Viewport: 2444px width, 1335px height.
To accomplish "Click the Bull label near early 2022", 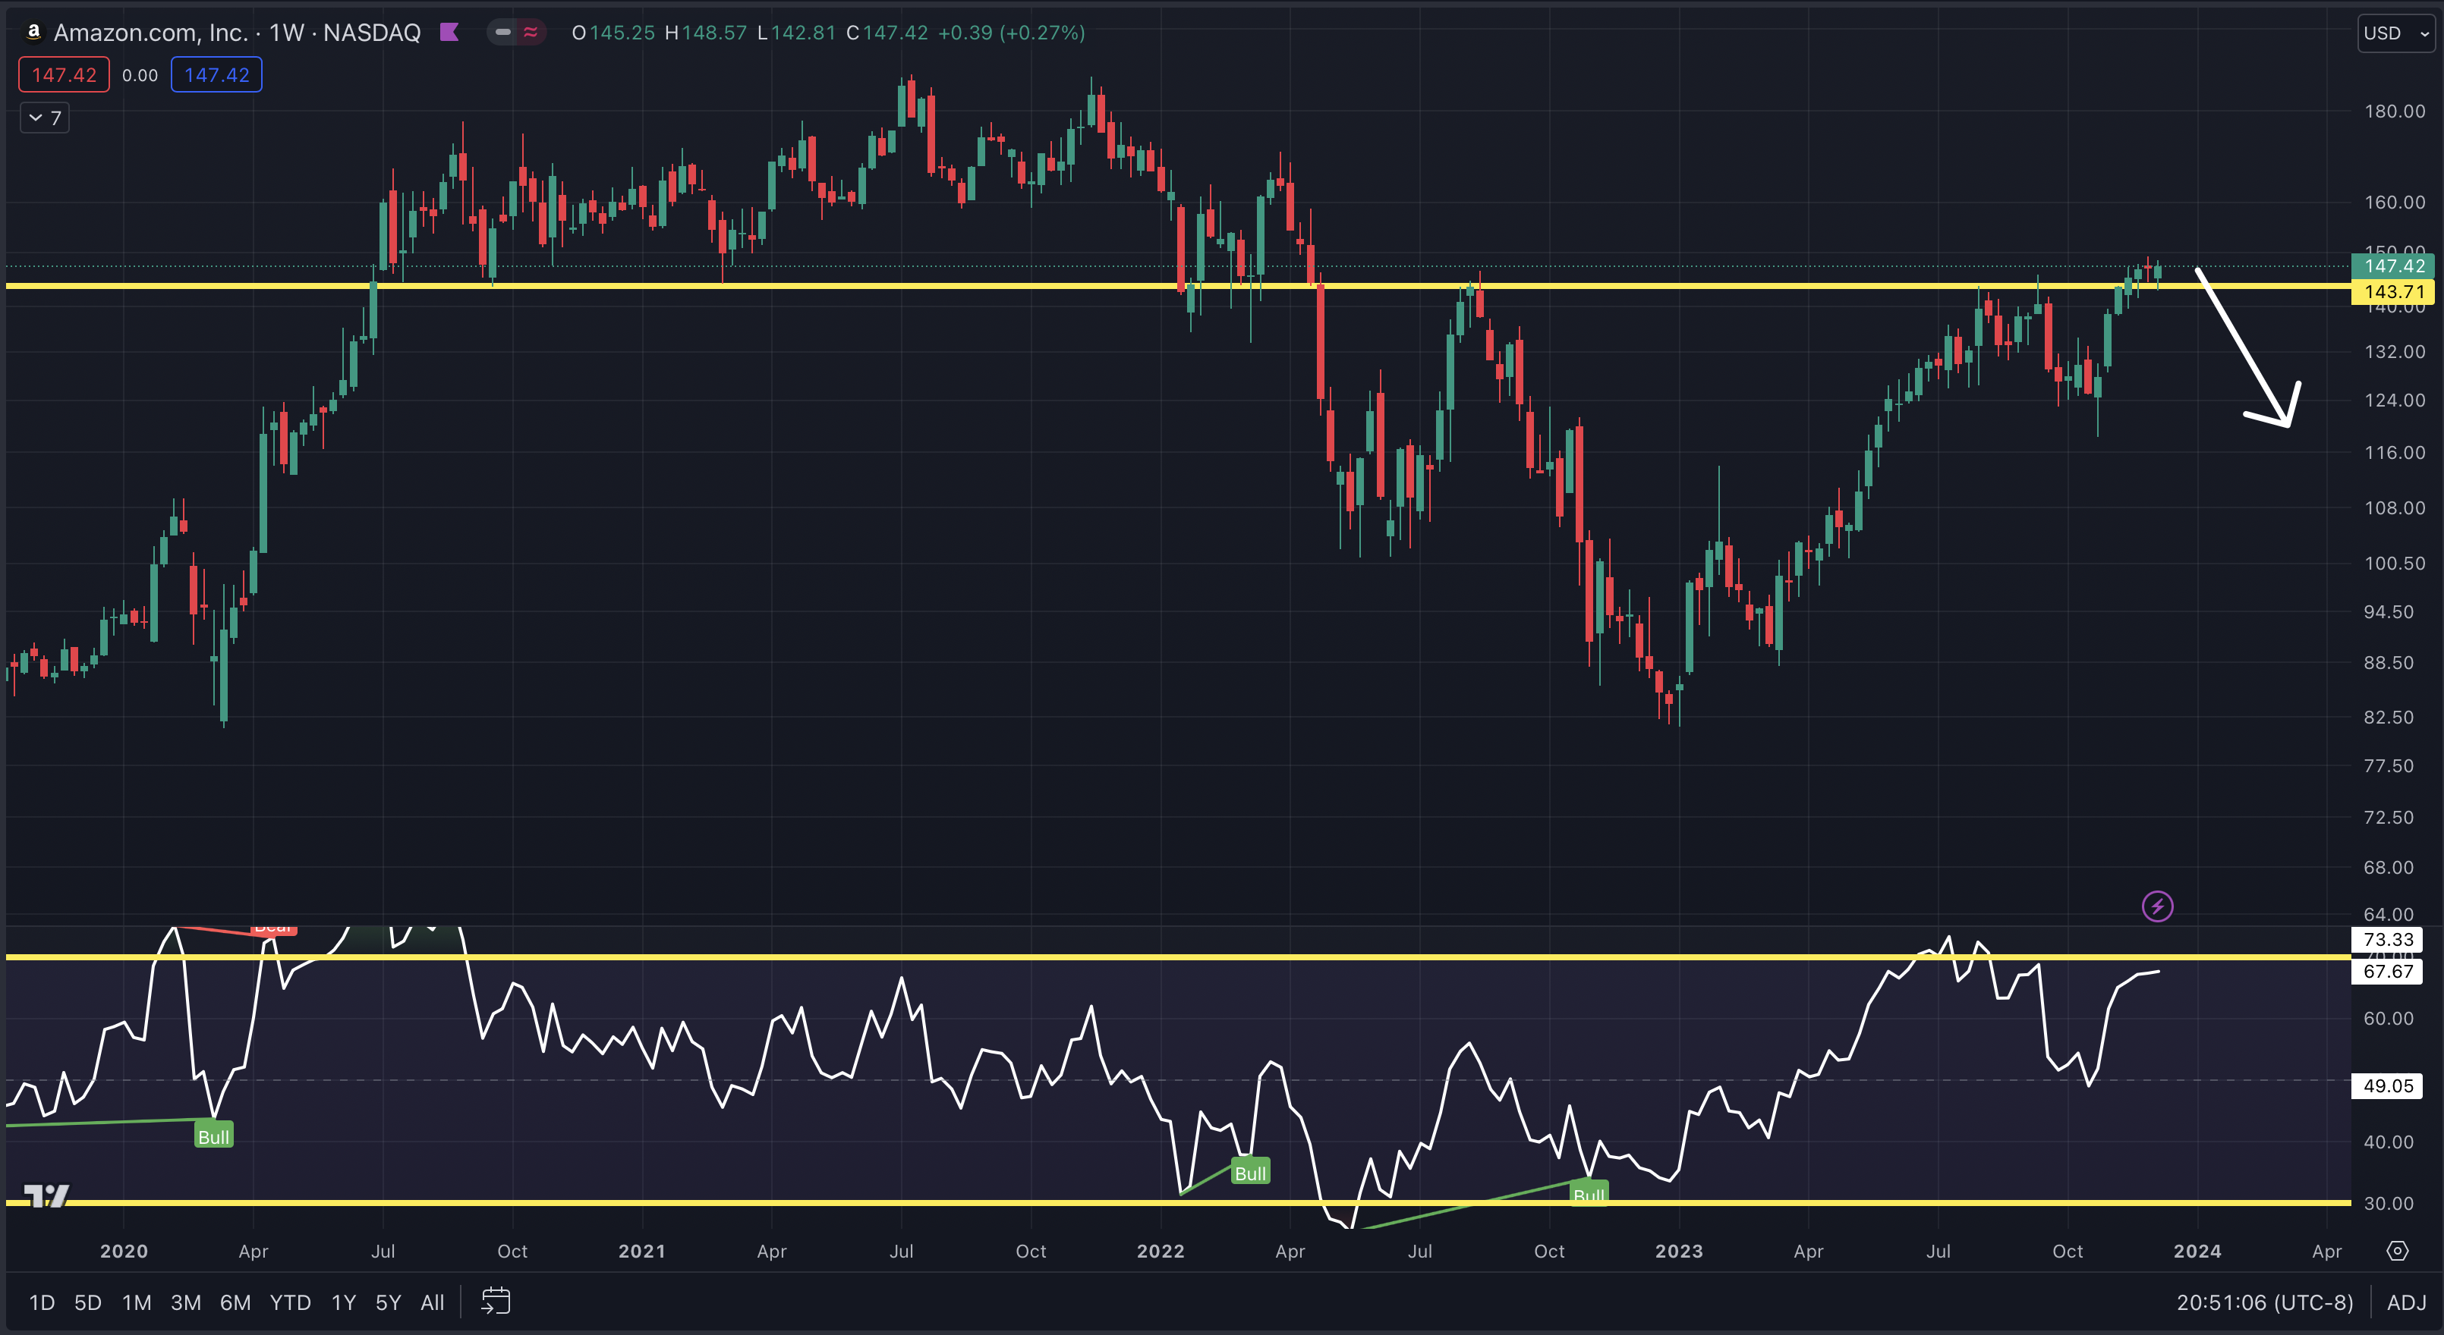I will click(1251, 1173).
